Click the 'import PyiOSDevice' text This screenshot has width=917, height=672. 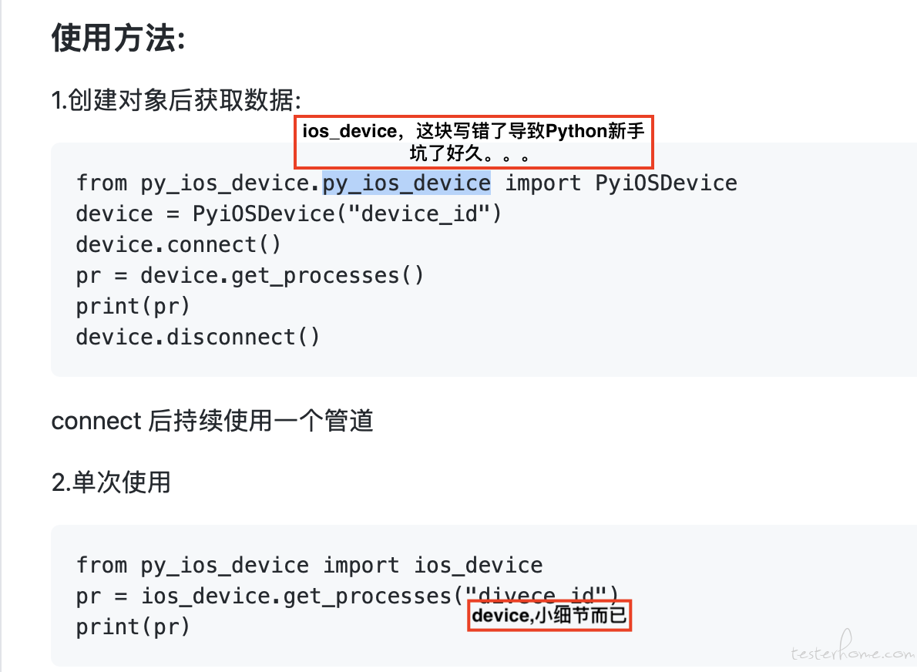621,183
